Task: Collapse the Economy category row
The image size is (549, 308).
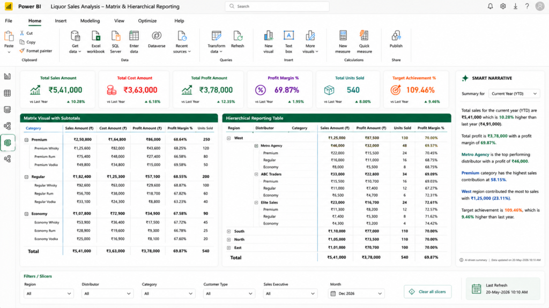Action: tap(26, 214)
